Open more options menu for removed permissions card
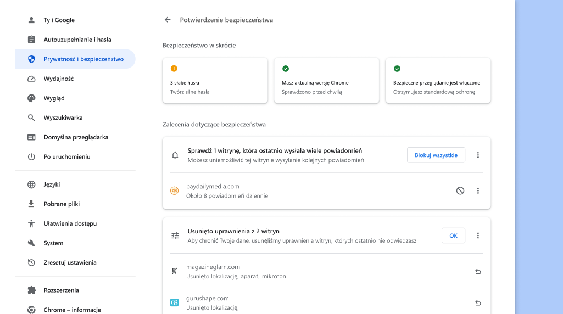The width and height of the screenshot is (563, 314). point(478,235)
